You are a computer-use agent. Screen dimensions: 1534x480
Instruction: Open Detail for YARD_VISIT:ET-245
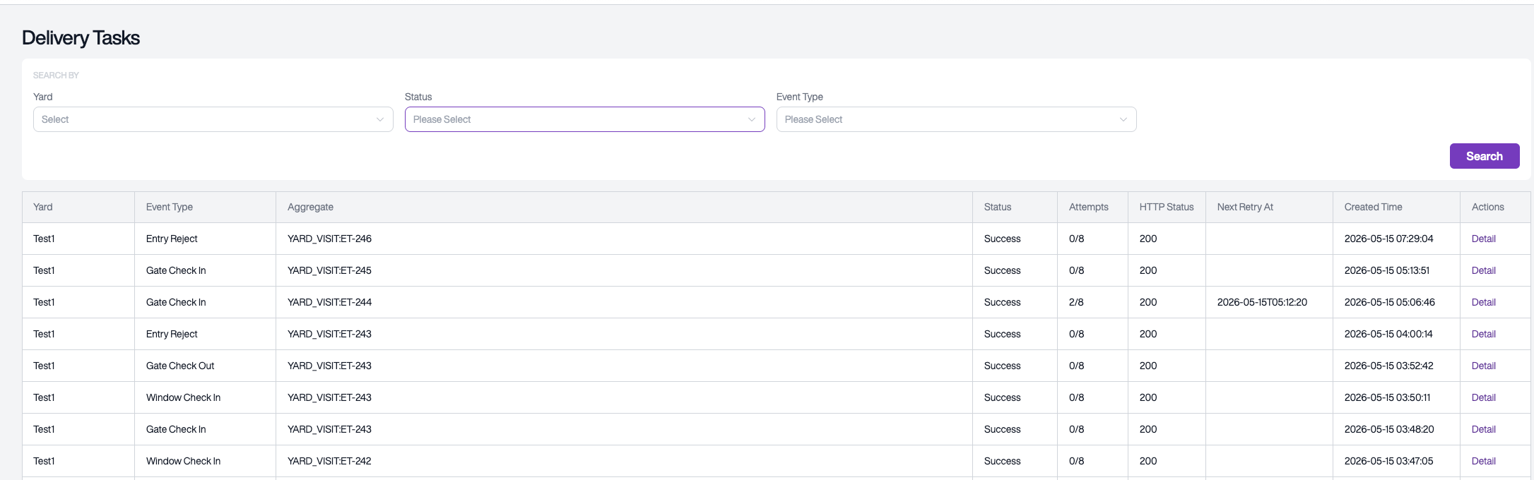1483,270
